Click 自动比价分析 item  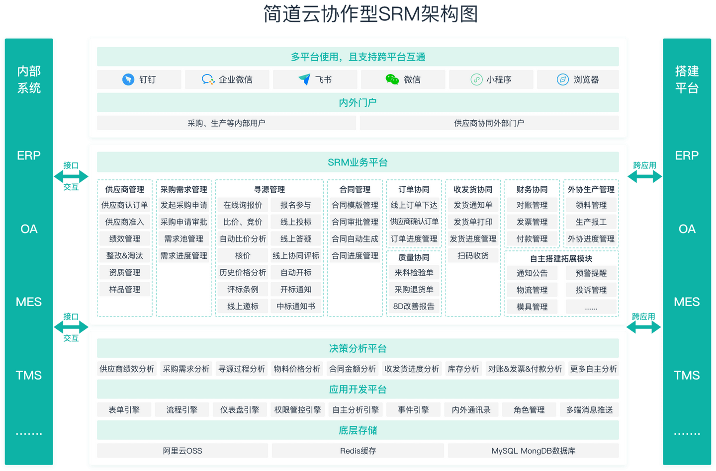[243, 239]
